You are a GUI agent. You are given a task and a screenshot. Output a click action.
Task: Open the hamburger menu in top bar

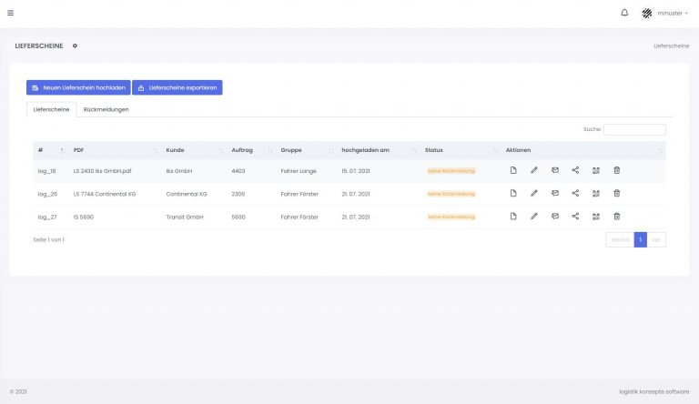(10, 13)
